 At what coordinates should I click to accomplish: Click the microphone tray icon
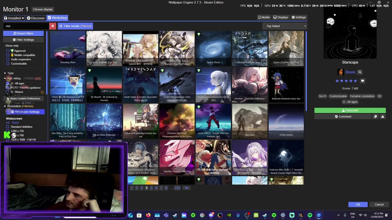point(345,215)
